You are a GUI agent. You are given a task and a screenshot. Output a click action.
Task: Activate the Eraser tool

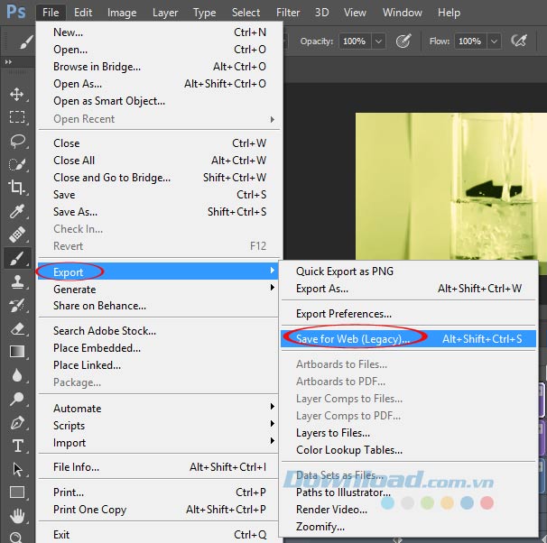pos(16,328)
